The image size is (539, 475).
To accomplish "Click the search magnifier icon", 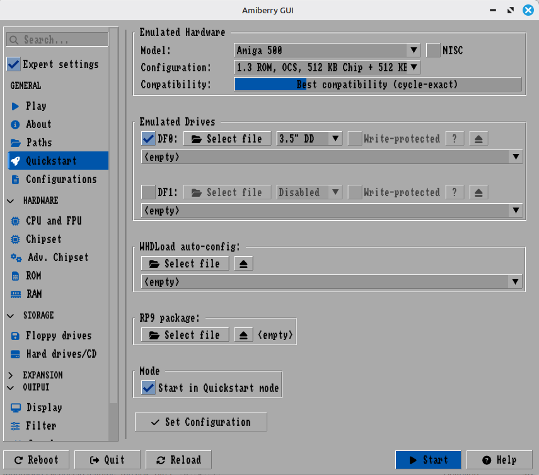I will pos(14,40).
